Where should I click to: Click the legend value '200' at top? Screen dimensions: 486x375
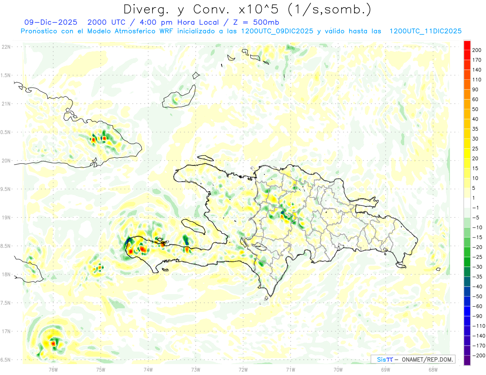click(x=477, y=50)
